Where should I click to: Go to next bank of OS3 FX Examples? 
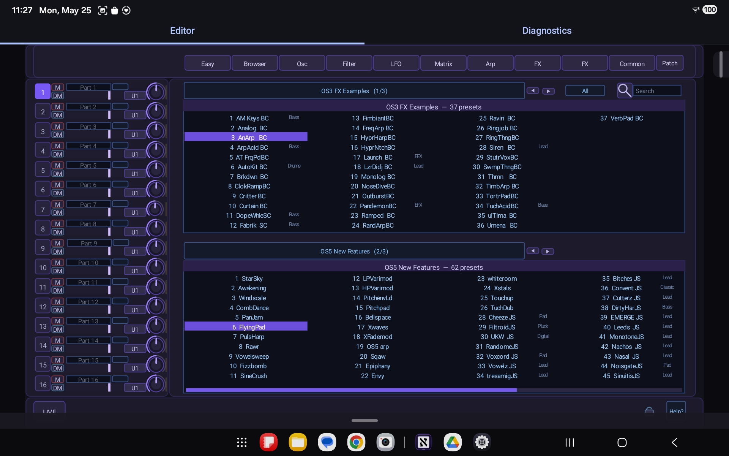548,91
